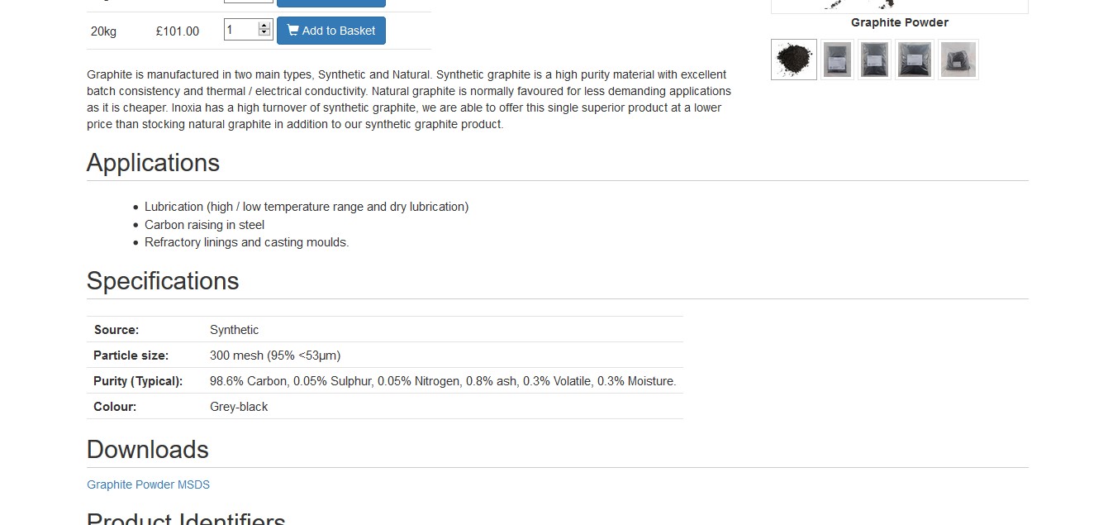The height and width of the screenshot is (525, 1108).
Task: Click the cart icon on 20kg basket button
Action: tap(292, 31)
